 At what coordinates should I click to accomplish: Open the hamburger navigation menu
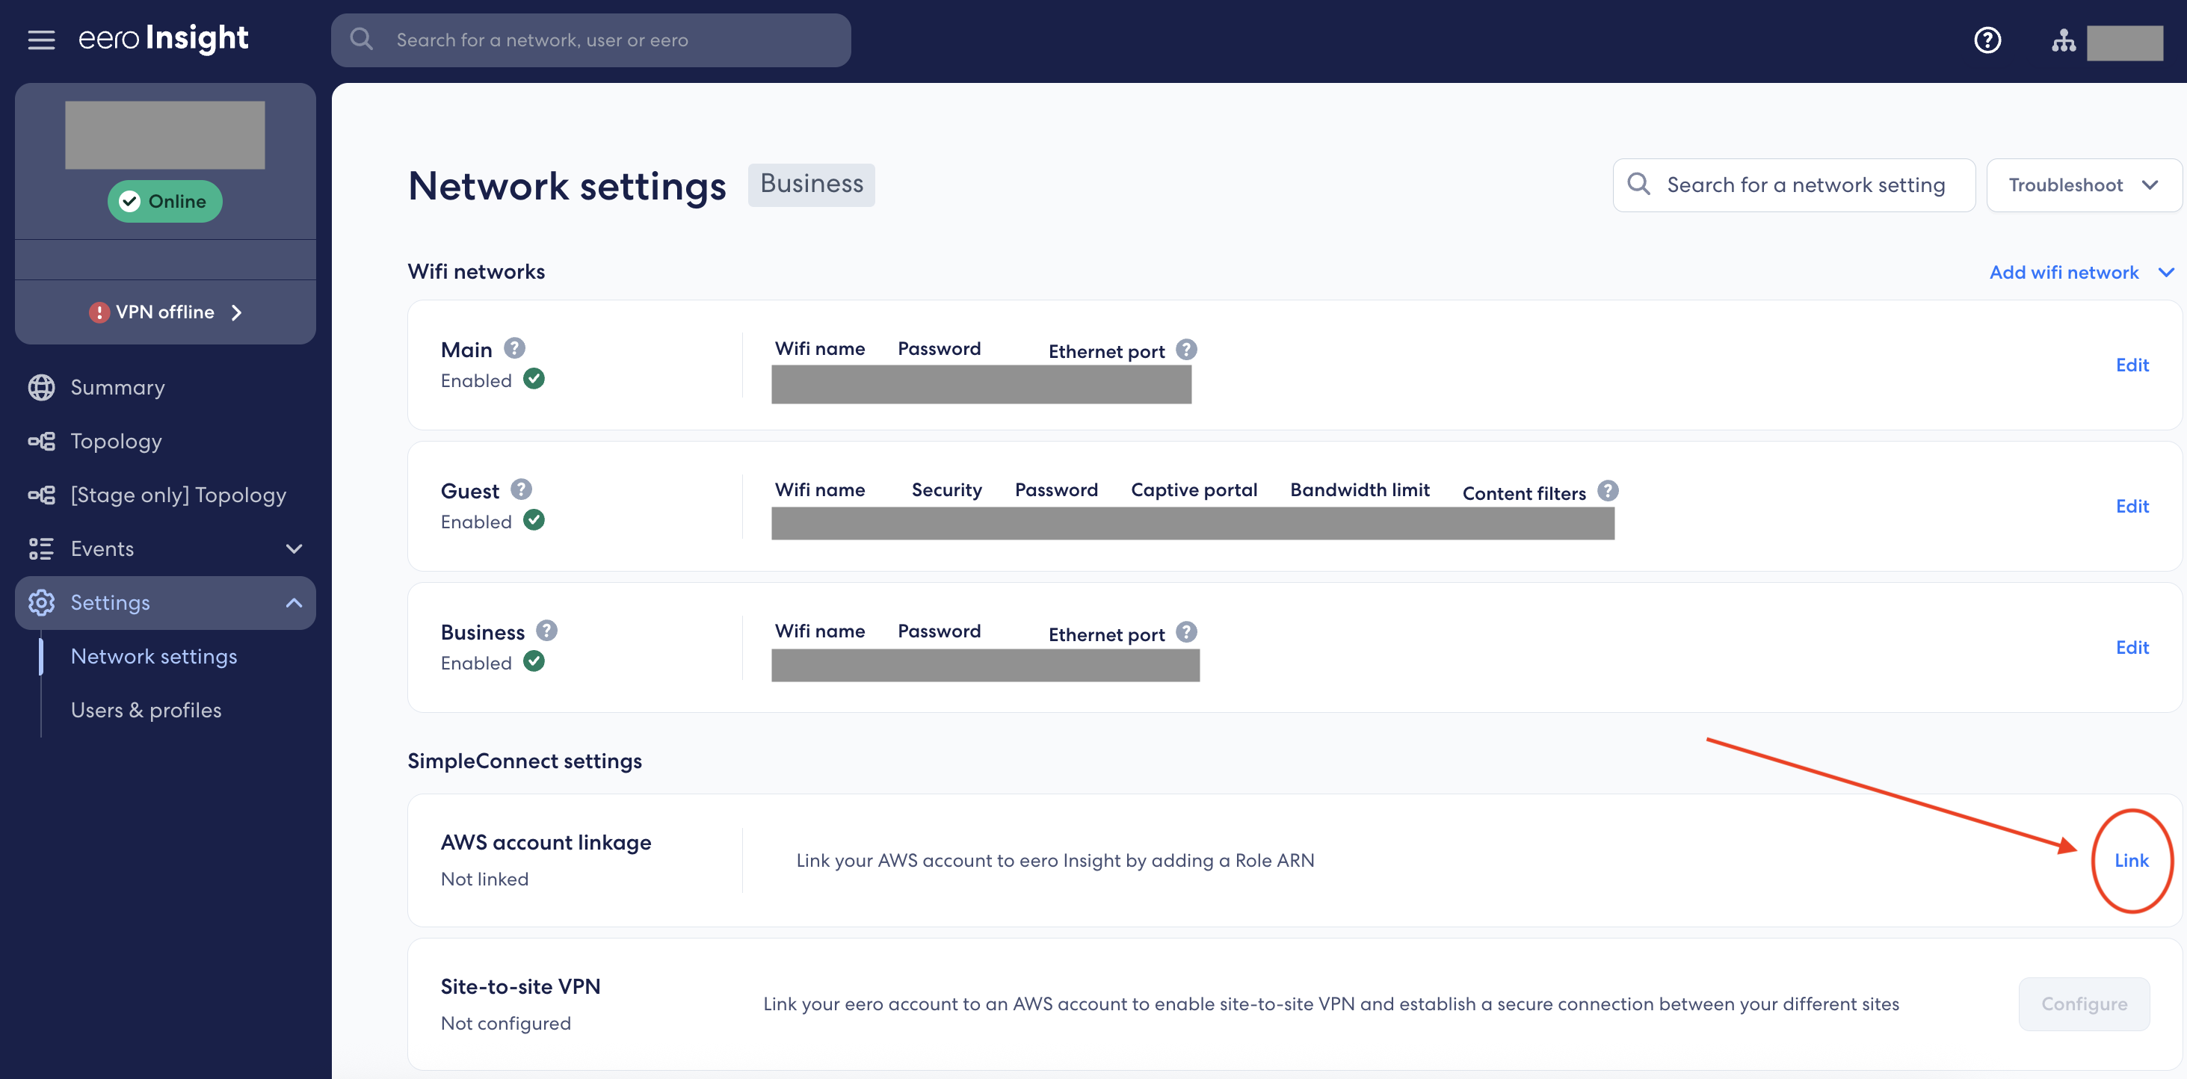[41, 39]
